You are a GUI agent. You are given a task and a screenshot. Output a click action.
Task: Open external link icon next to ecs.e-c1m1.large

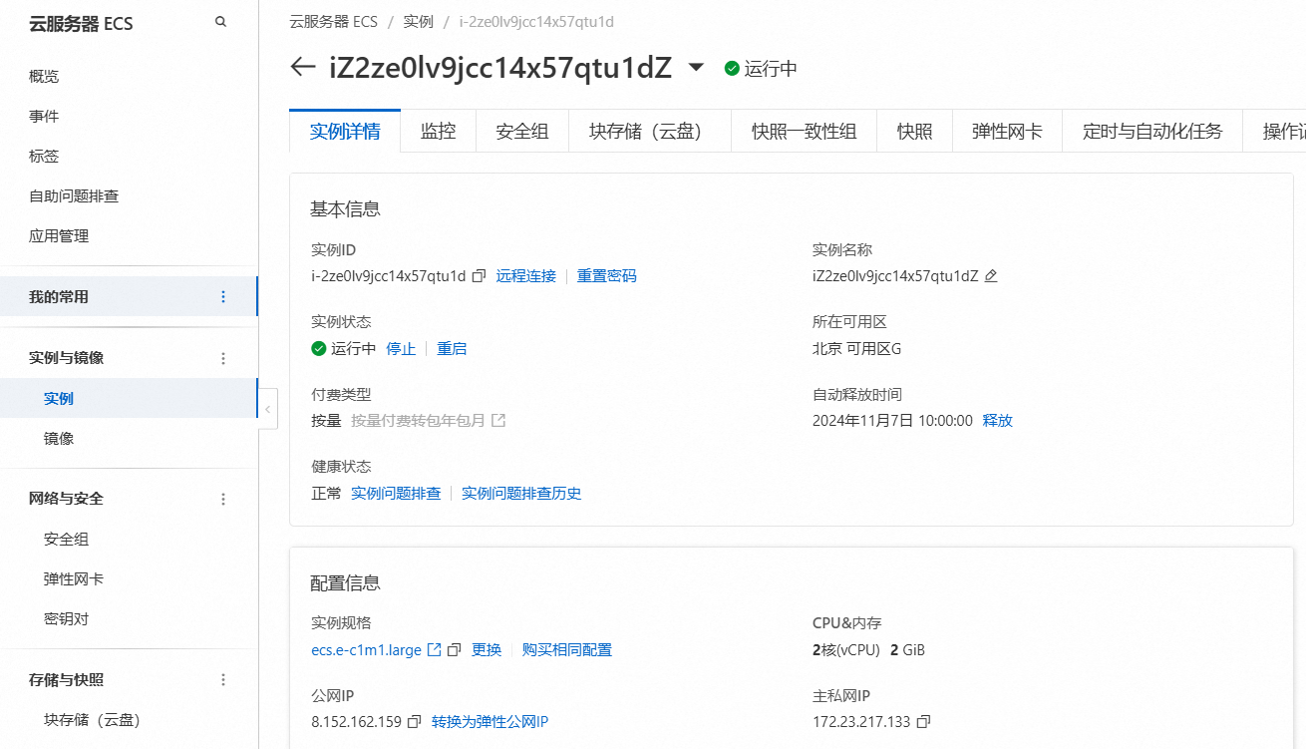[x=434, y=650]
